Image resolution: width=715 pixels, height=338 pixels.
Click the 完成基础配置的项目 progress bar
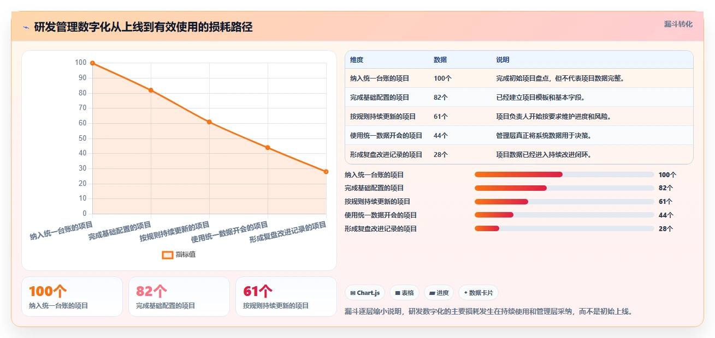pyautogui.click(x=564, y=188)
